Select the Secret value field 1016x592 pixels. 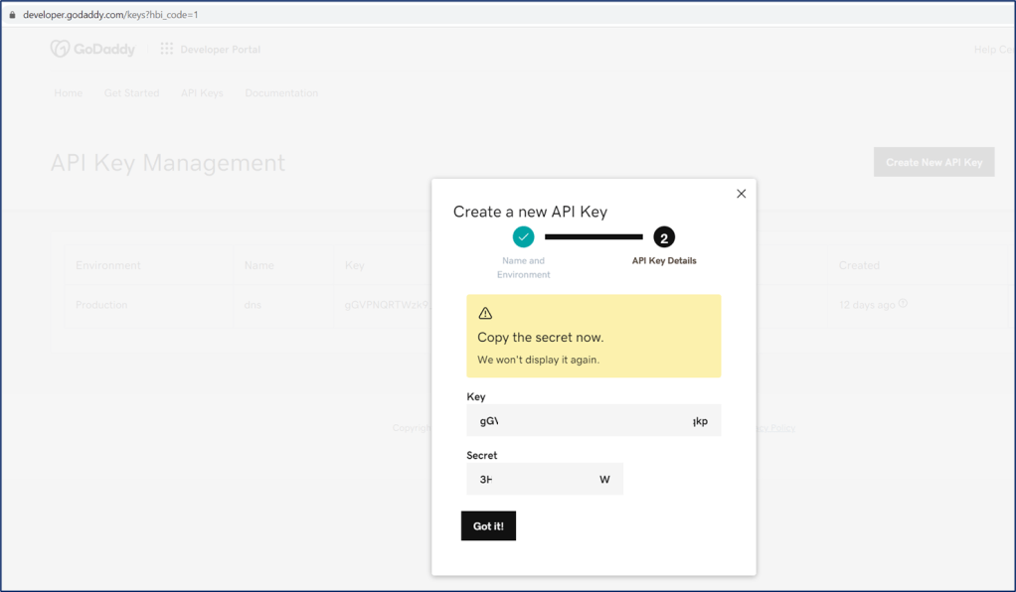tap(545, 479)
